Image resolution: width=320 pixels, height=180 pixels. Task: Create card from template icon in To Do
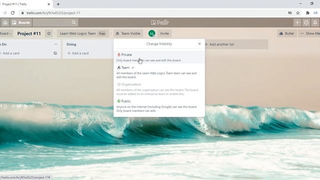[55, 53]
